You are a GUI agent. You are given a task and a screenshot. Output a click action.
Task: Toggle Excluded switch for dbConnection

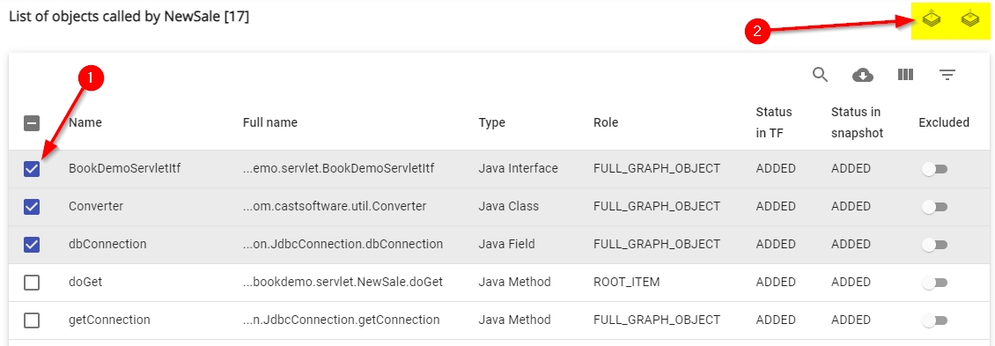point(935,245)
